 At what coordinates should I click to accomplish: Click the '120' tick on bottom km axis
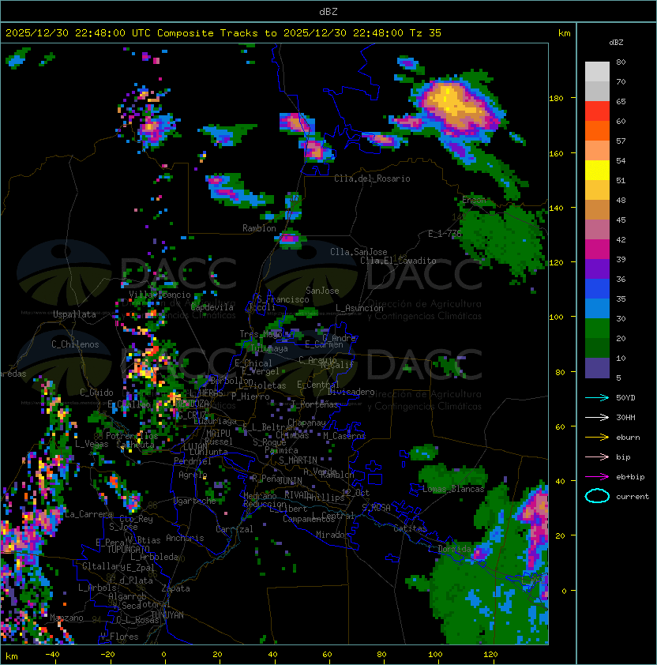click(490, 655)
